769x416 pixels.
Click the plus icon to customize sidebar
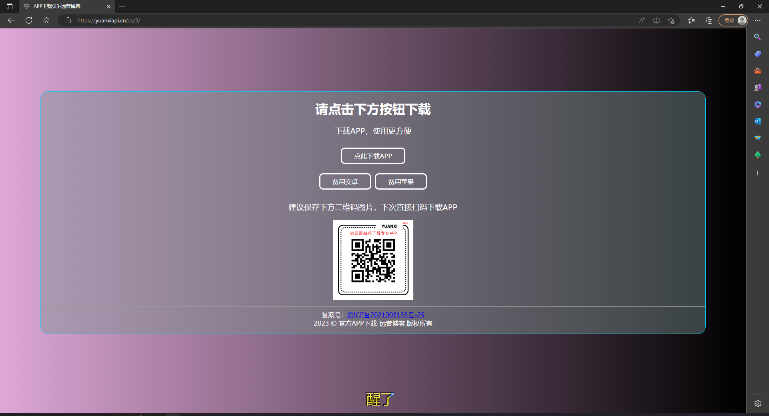click(x=757, y=173)
